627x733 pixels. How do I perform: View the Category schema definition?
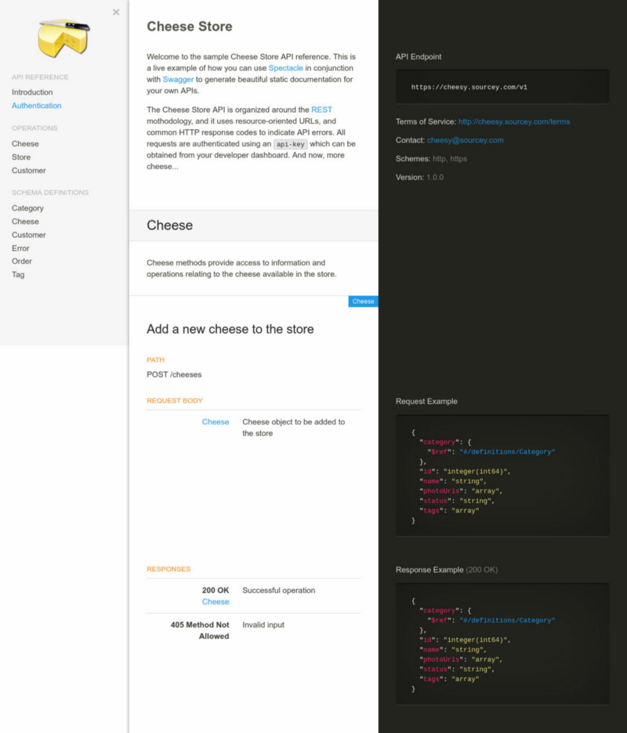[x=27, y=208]
